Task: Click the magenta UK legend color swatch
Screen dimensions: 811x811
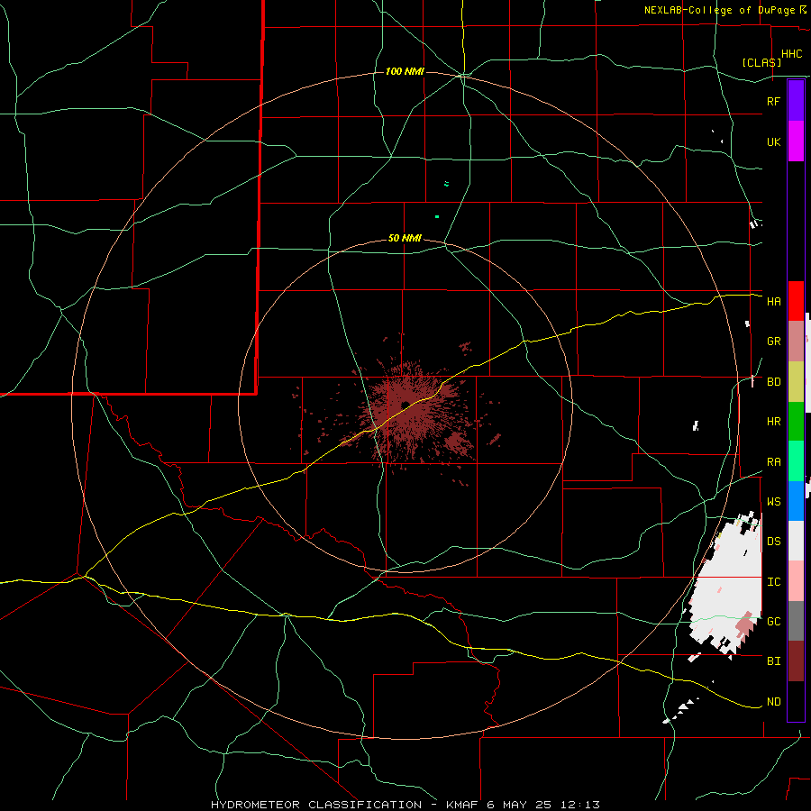Action: point(796,141)
